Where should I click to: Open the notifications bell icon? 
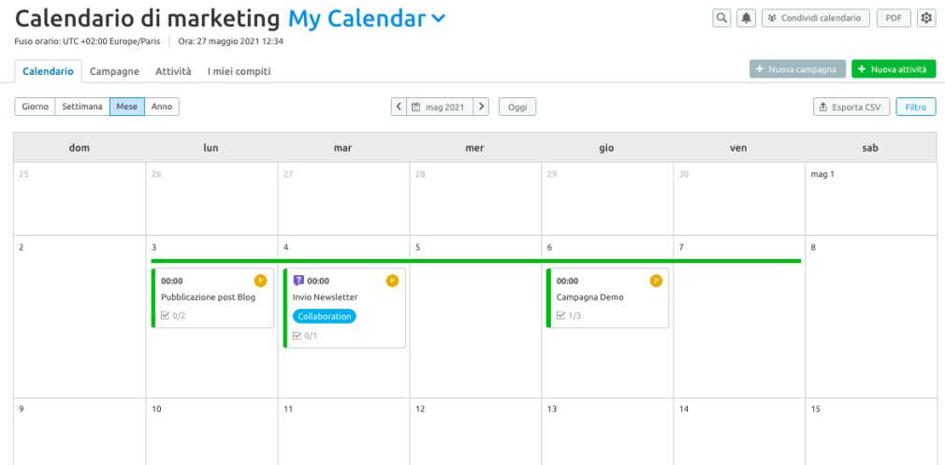pos(746,18)
